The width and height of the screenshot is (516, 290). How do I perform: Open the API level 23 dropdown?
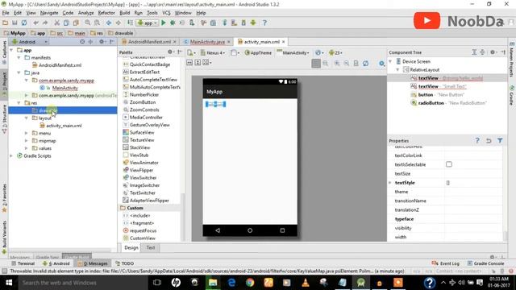[335, 52]
